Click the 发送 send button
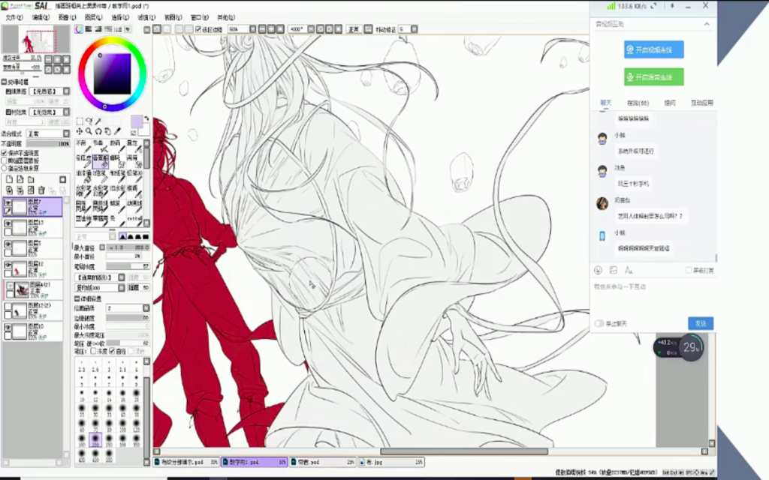 (700, 323)
